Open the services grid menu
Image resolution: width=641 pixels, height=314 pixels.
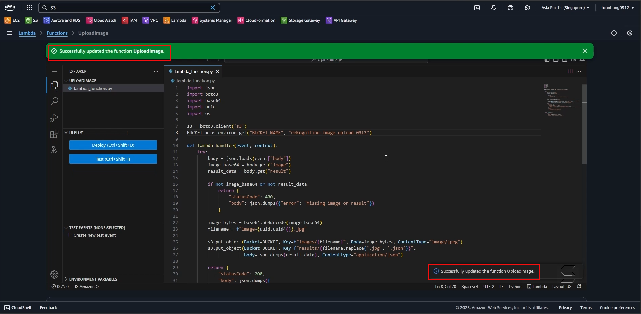pyautogui.click(x=29, y=8)
